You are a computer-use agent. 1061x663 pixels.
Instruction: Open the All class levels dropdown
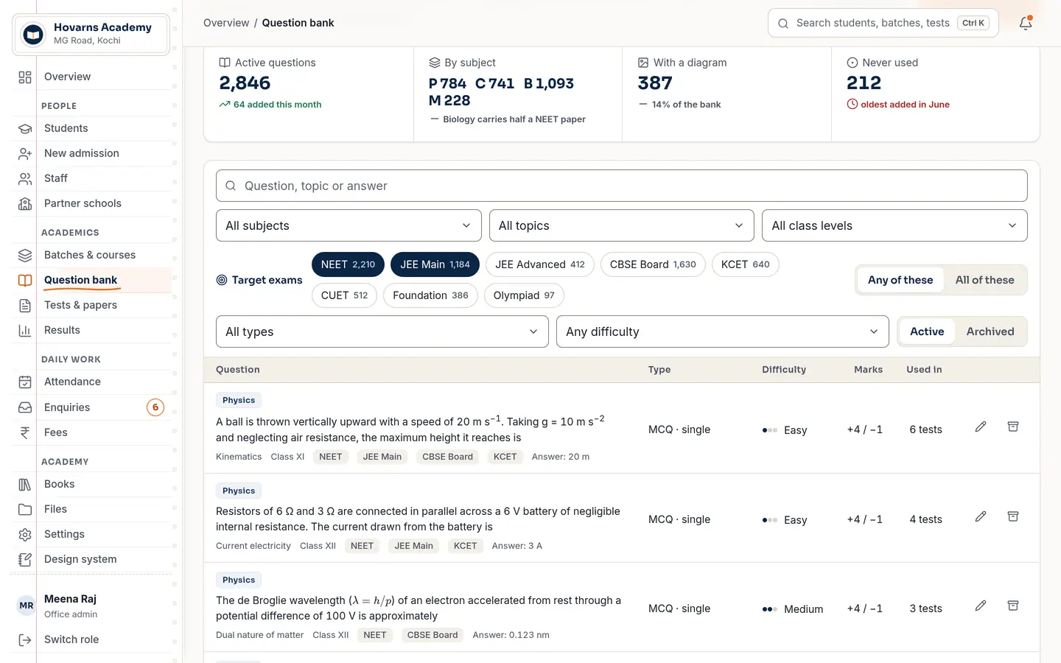click(894, 225)
